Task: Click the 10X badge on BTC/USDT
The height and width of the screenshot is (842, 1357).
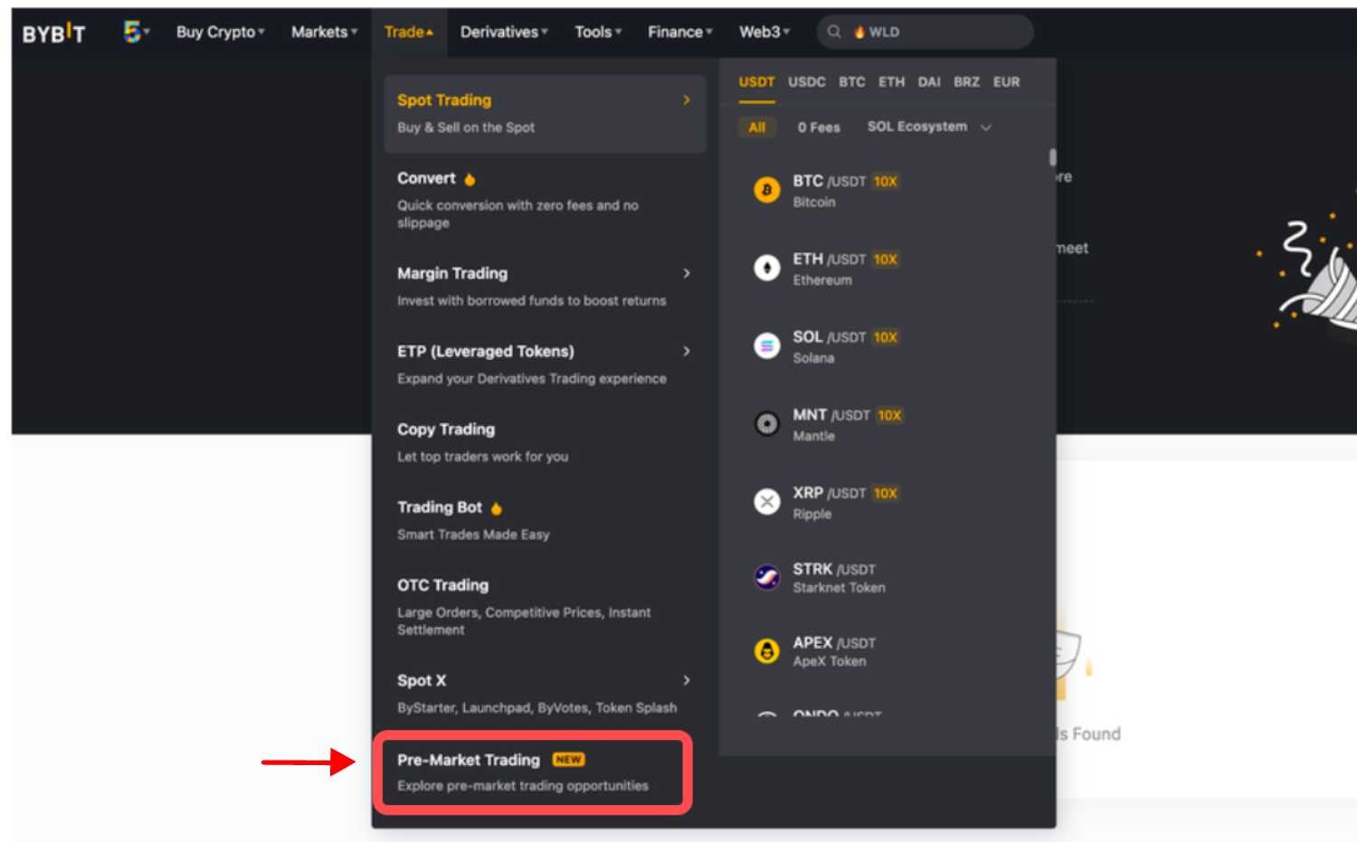Action: tap(885, 181)
